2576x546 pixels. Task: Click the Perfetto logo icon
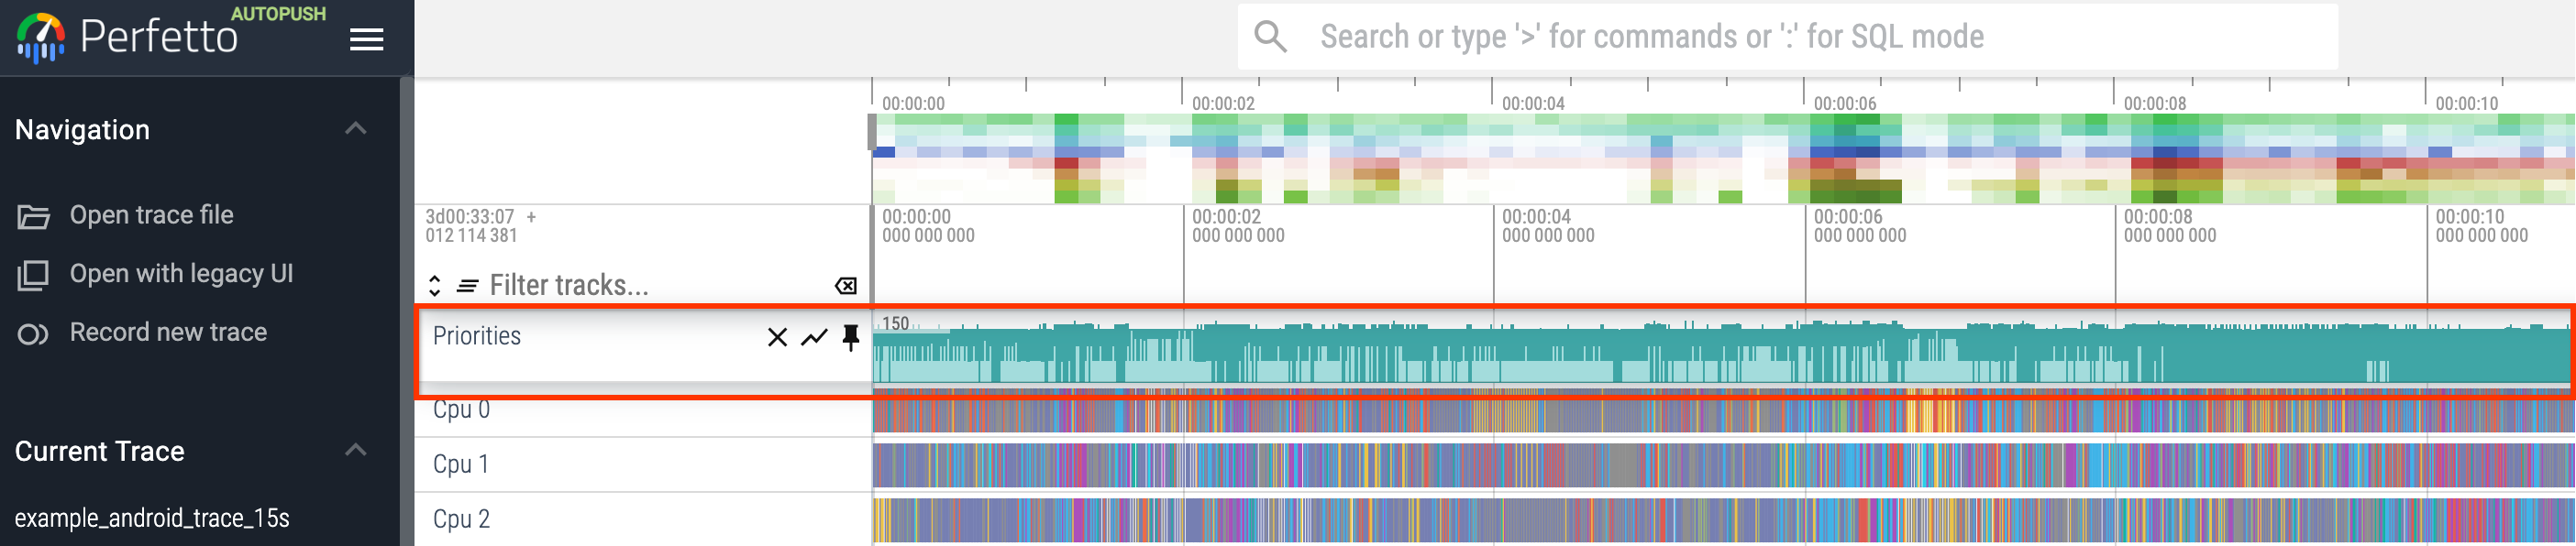tap(40, 38)
